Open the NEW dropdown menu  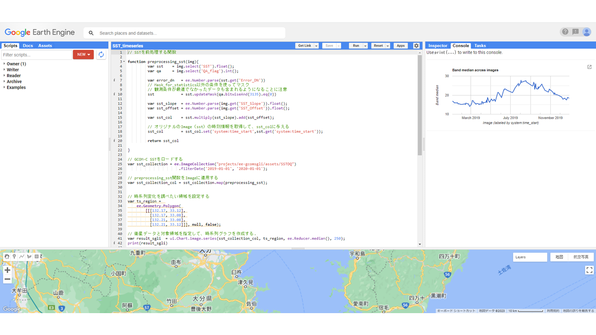pos(83,54)
